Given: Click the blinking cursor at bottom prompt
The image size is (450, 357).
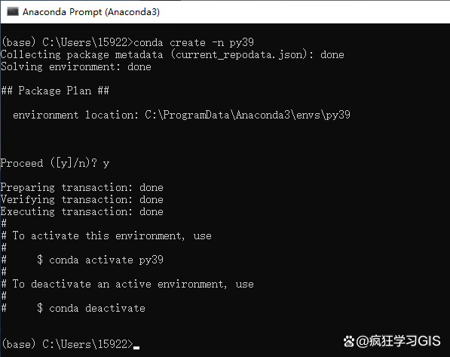Looking at the screenshot, I should (136, 347).
